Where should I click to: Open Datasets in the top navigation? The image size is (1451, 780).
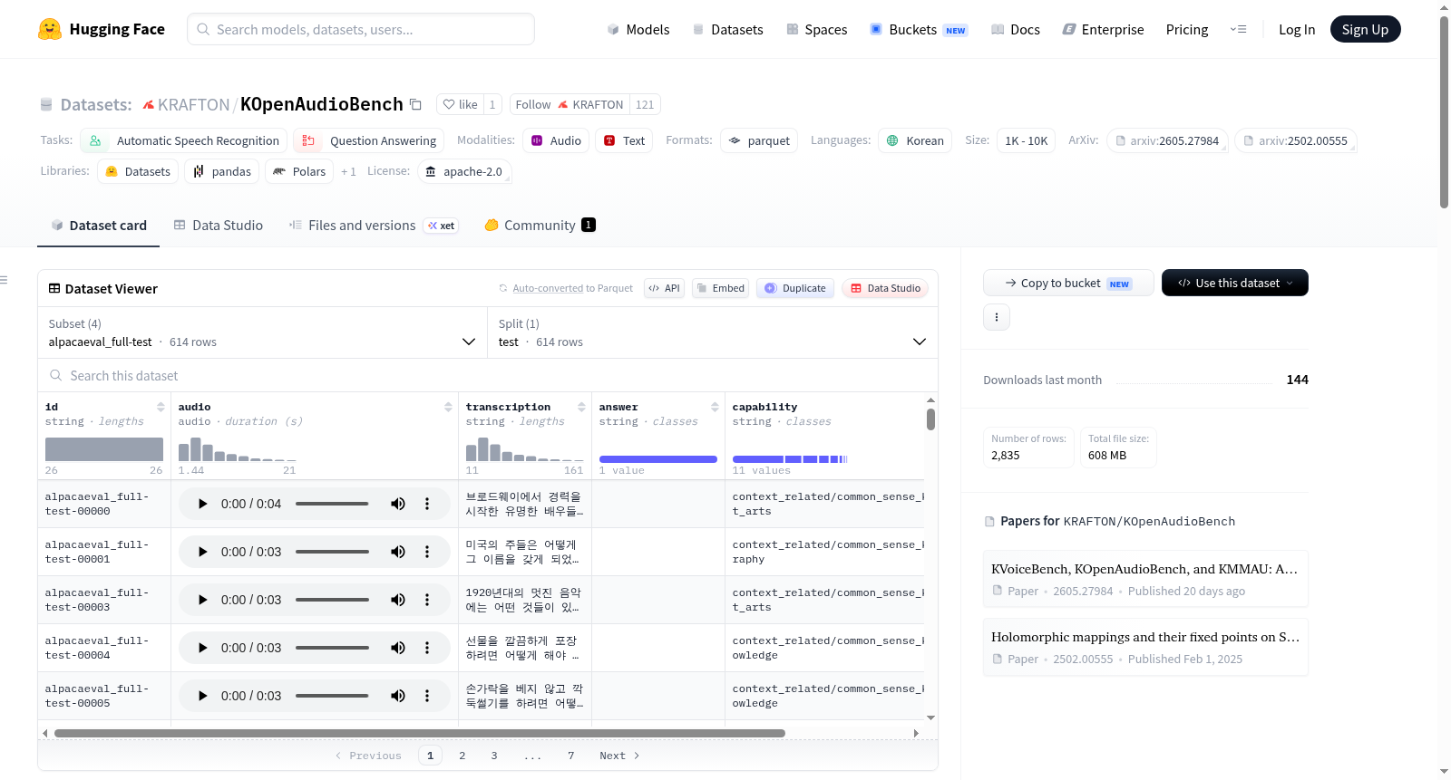click(727, 29)
